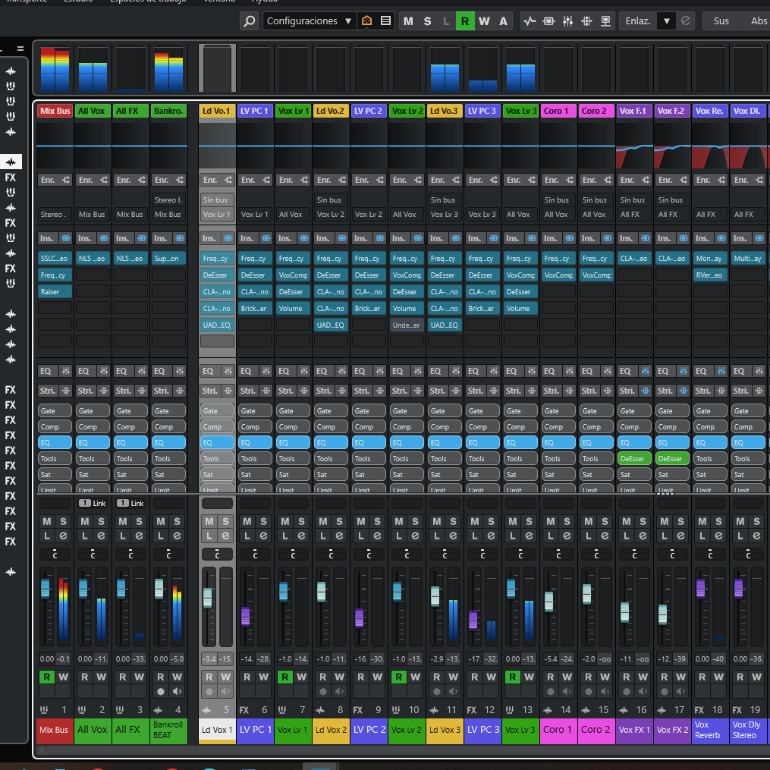Open the SSLC insert on Mix Bus
The width and height of the screenshot is (770, 770).
pyautogui.click(x=55, y=258)
